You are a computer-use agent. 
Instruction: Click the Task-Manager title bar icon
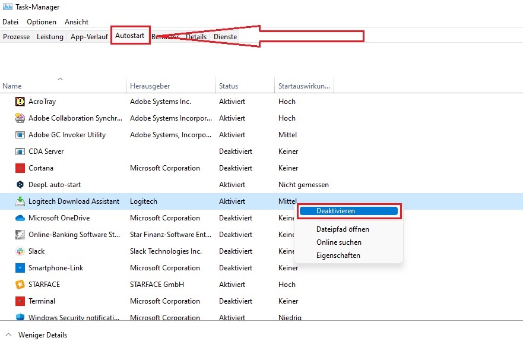[x=7, y=7]
